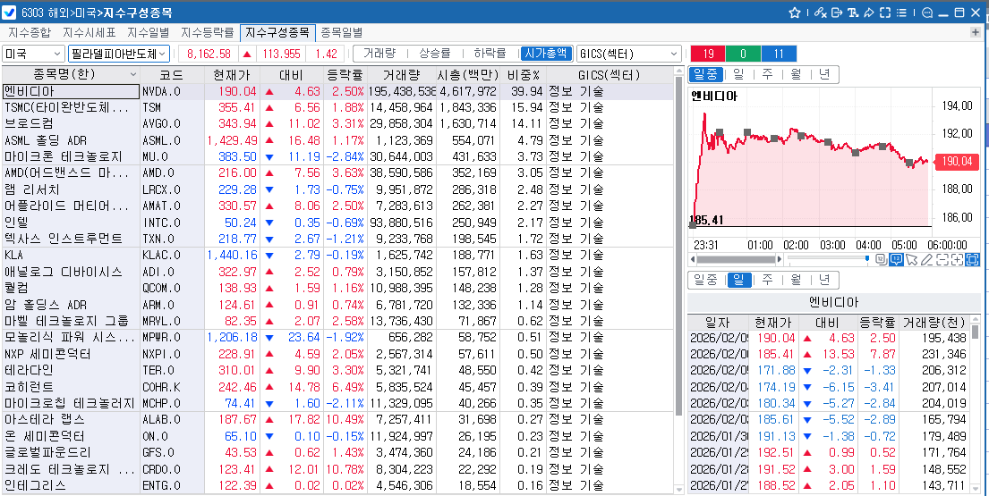Image resolution: width=989 pixels, height=496 pixels.
Task: Click the INTC.O code cell
Action: 172,223
